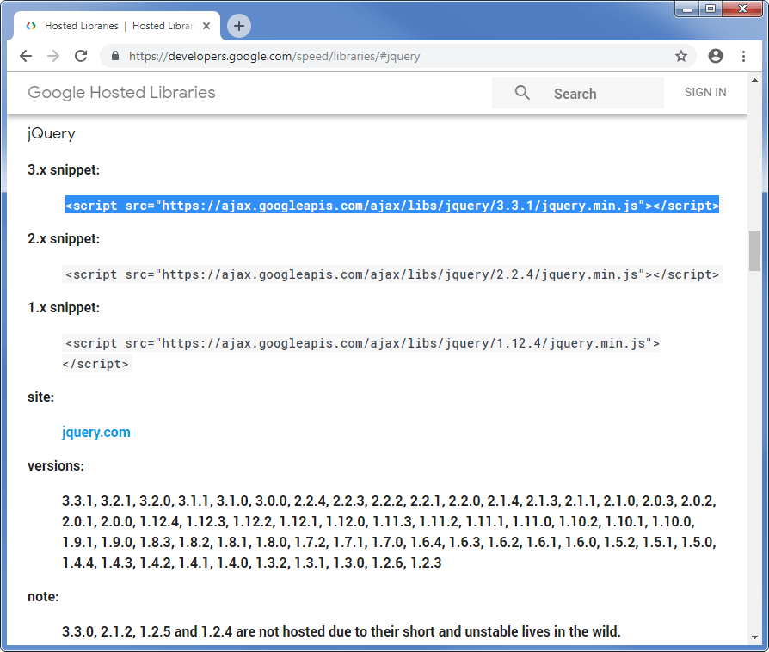The width and height of the screenshot is (769, 652).
Task: Click the 'note:' label
Action: [x=43, y=597]
